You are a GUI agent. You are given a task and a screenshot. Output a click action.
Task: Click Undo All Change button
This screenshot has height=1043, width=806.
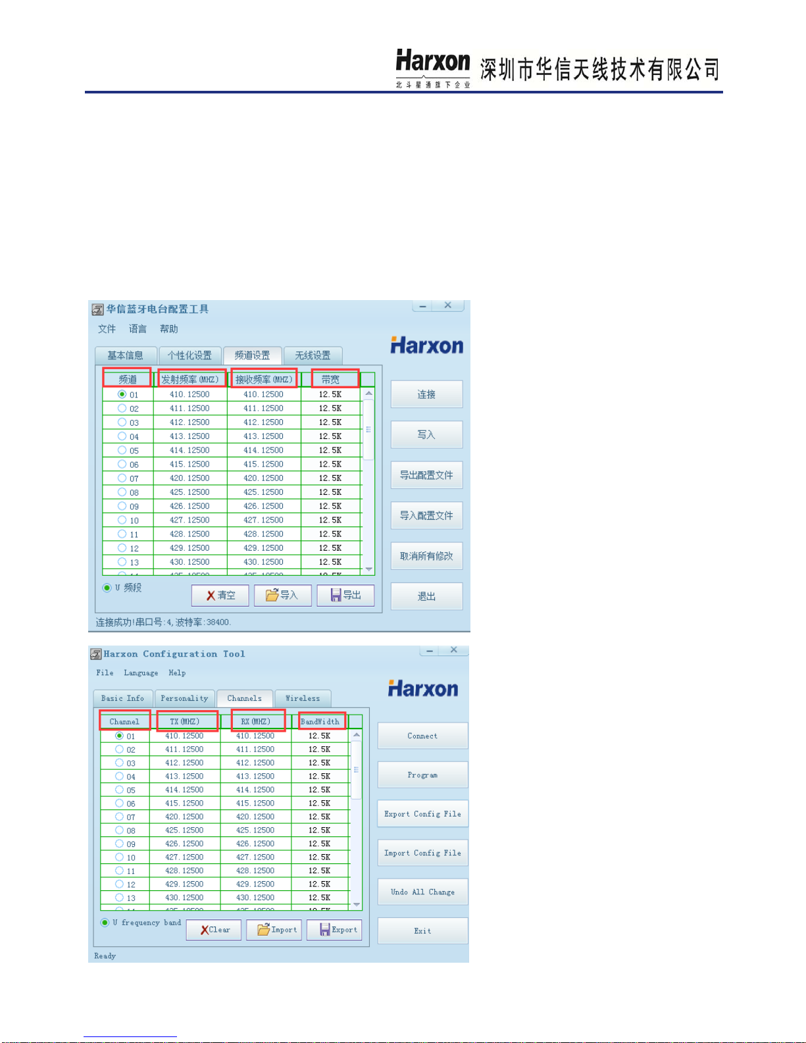click(x=422, y=892)
